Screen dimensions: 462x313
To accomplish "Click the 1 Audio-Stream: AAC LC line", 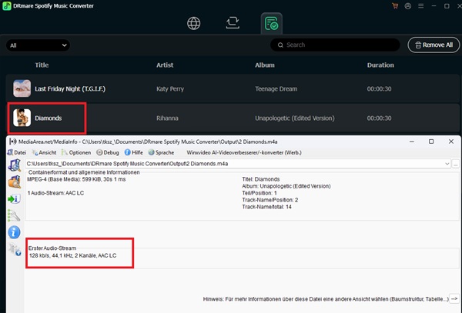I will [x=55, y=193].
